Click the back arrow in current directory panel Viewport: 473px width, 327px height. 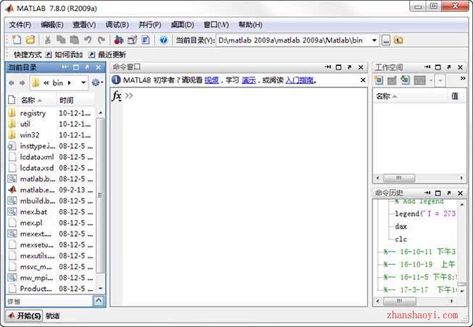(12, 83)
